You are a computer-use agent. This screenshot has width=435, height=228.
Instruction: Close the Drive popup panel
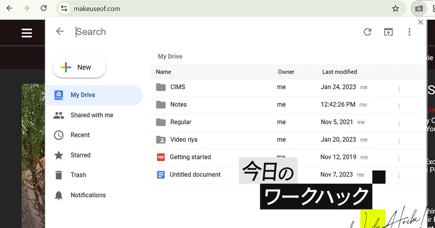[x=420, y=22]
